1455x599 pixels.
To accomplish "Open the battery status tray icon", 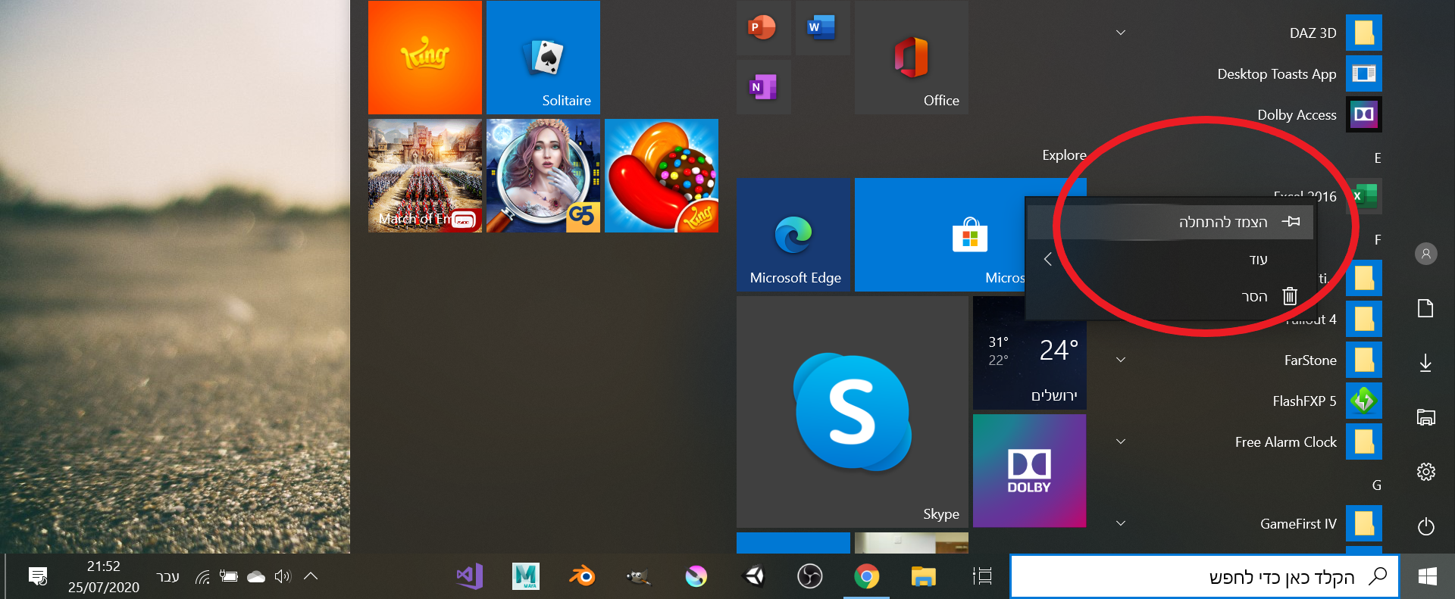I will (228, 576).
